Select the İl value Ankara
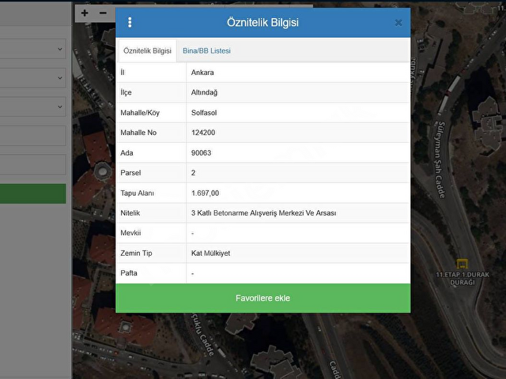Viewport: 506px width, 379px height. (x=202, y=73)
